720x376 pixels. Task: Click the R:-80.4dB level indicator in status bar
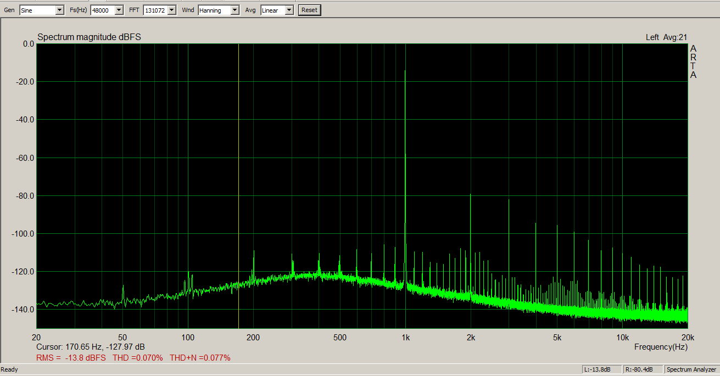point(643,369)
